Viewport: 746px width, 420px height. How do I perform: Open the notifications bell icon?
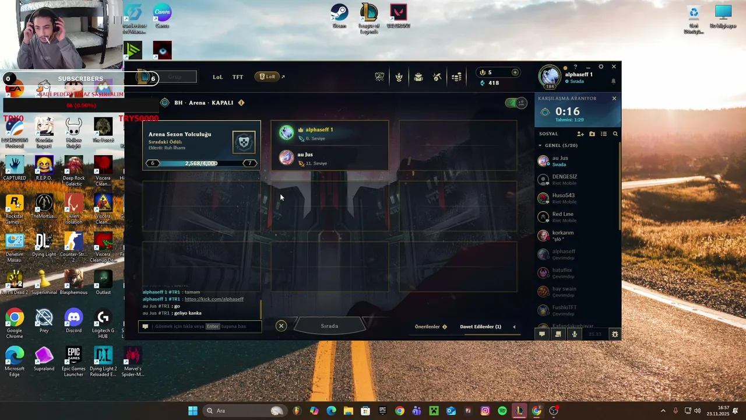pos(613,82)
